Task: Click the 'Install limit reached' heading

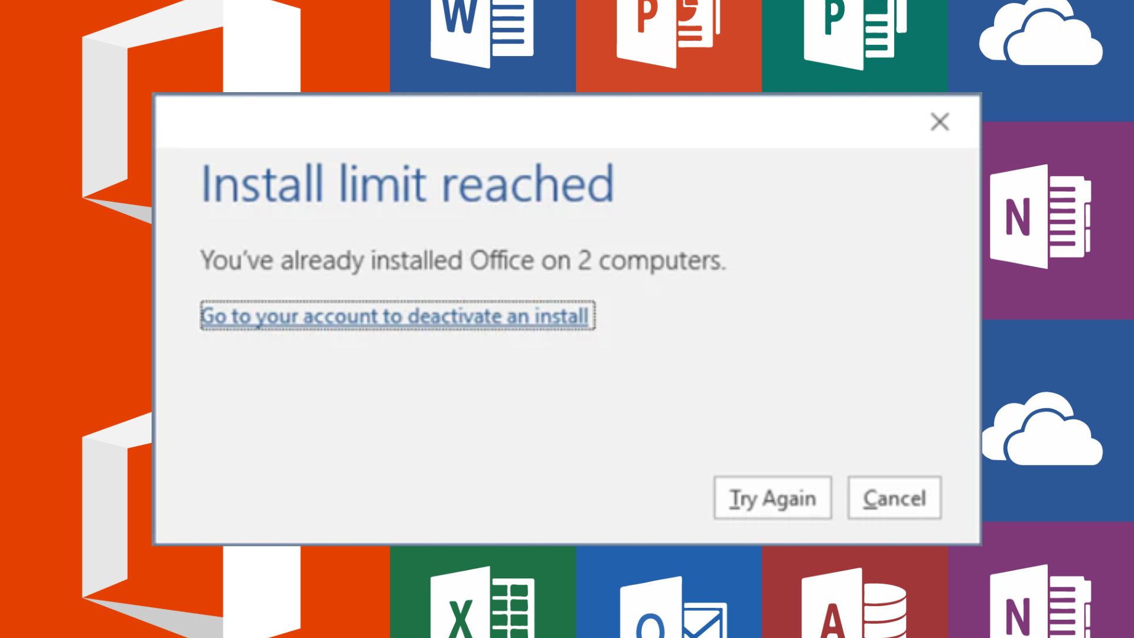Action: coord(408,184)
